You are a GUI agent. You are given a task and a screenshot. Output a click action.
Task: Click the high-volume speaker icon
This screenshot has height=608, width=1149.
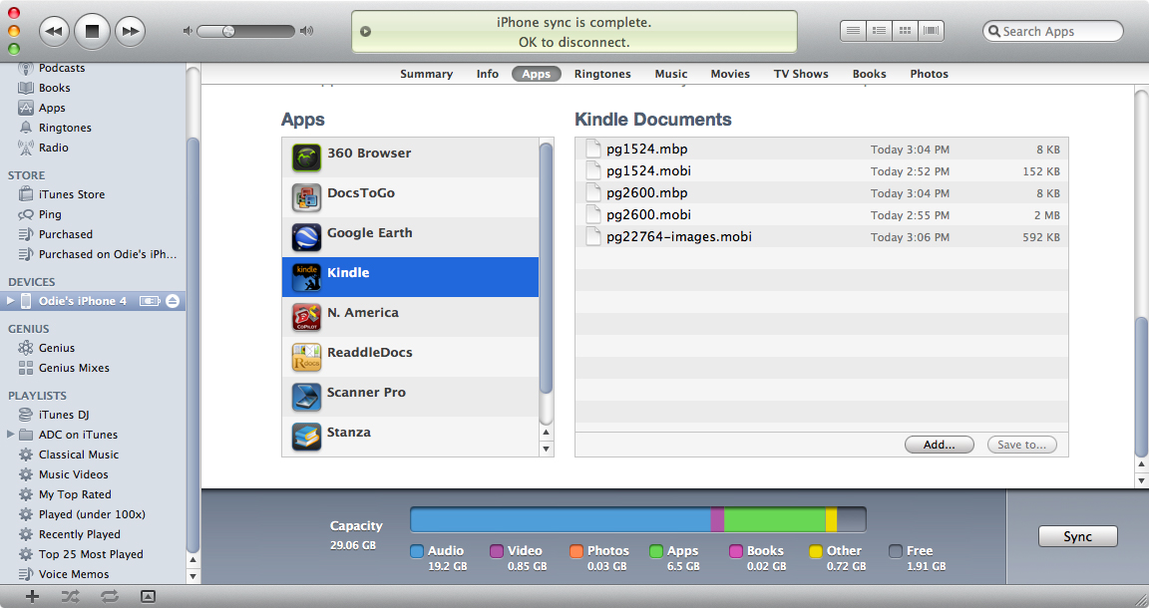pyautogui.click(x=306, y=31)
